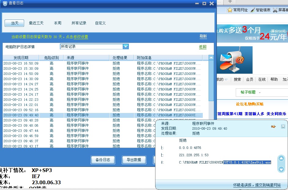Select highlighted row dated 2010-08-23 09:49:40

(103, 115)
